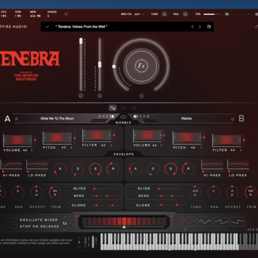Click the right arrow in layer A HI-PASS display
Image resolution: width=258 pixels, height=258 pixels.
coord(21,164)
